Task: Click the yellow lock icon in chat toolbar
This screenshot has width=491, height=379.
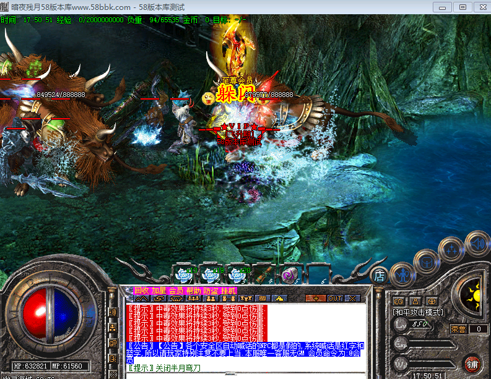Action: (x=280, y=299)
